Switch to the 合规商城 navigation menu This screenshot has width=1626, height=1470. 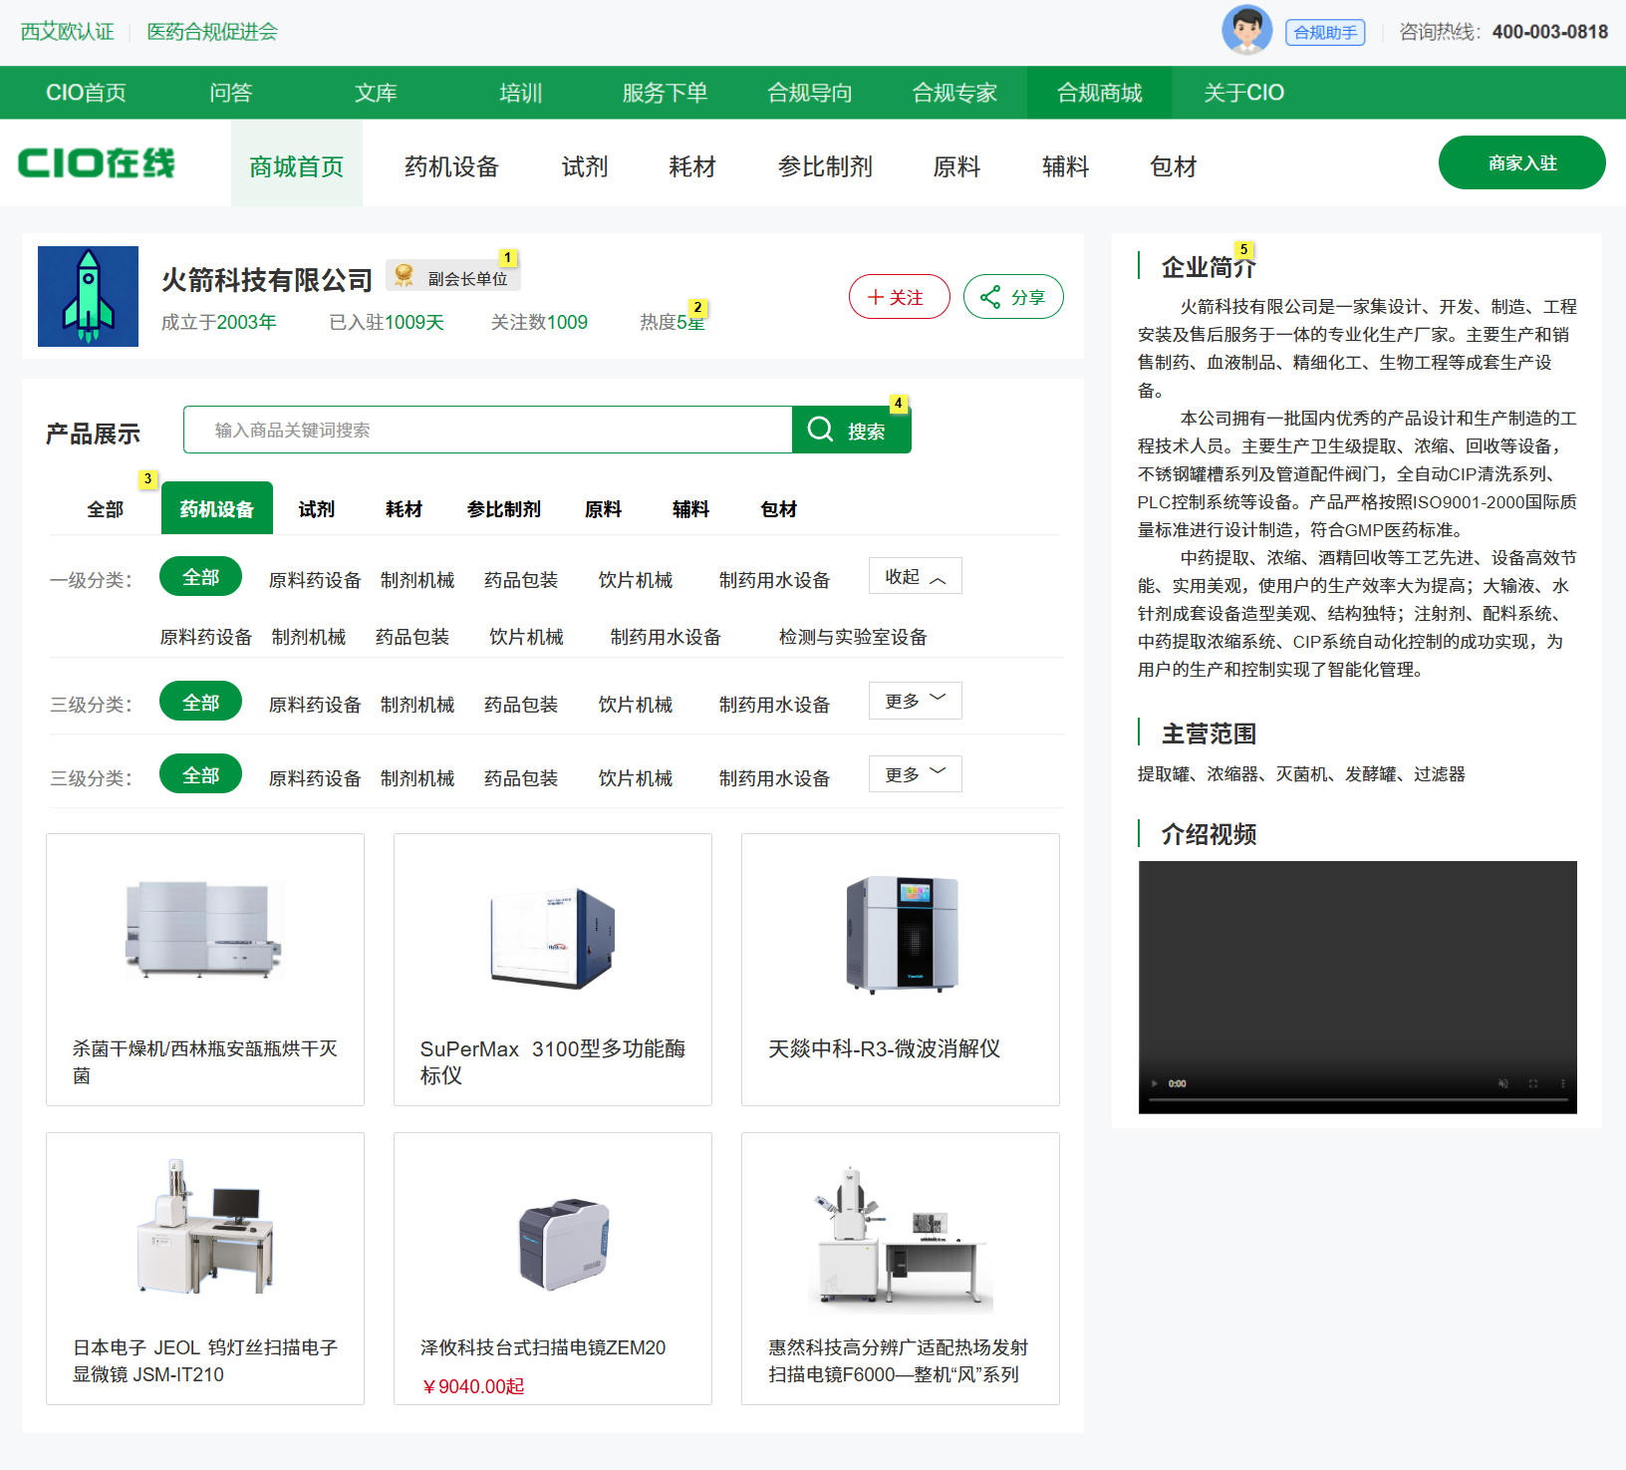tap(1099, 92)
